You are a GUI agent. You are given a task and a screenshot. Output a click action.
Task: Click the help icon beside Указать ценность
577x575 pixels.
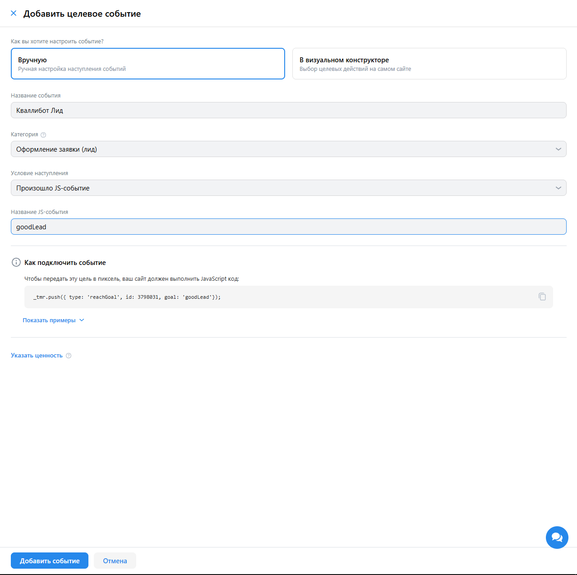(x=69, y=356)
